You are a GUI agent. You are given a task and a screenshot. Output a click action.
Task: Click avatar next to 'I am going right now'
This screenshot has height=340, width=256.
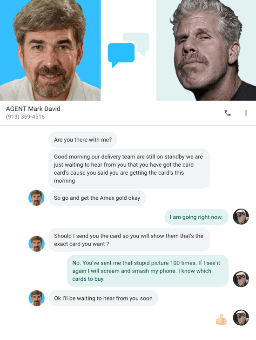click(241, 217)
